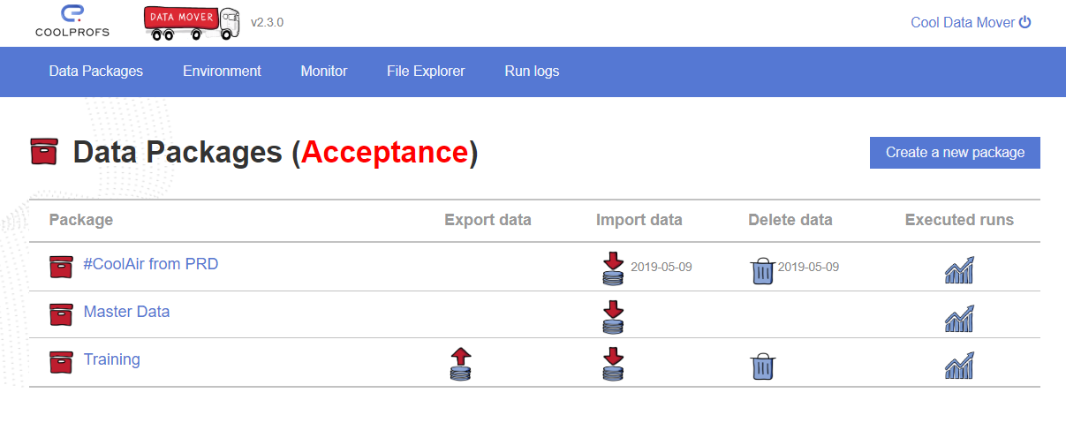Click delete data trash icon for #CoolAir from PRD
1066x438 pixels.
tap(761, 270)
